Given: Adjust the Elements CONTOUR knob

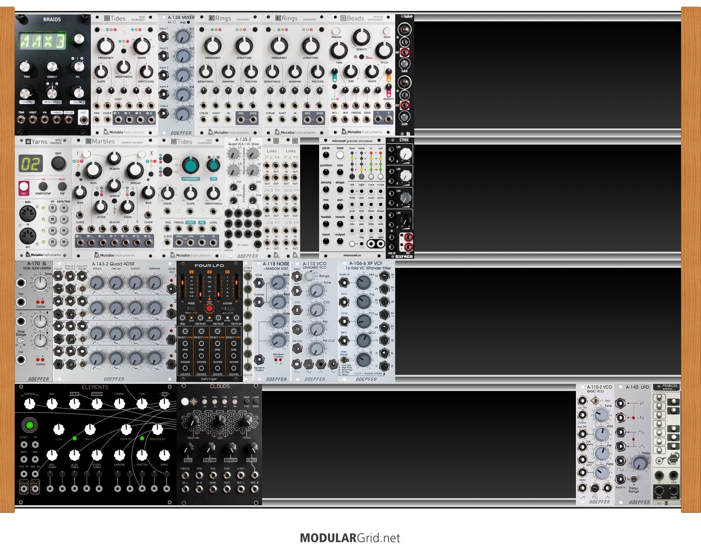Looking at the screenshot, I should point(29,404).
